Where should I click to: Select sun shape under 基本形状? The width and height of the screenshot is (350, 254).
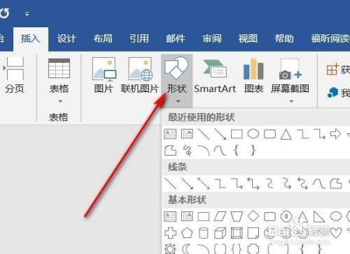[170, 249]
